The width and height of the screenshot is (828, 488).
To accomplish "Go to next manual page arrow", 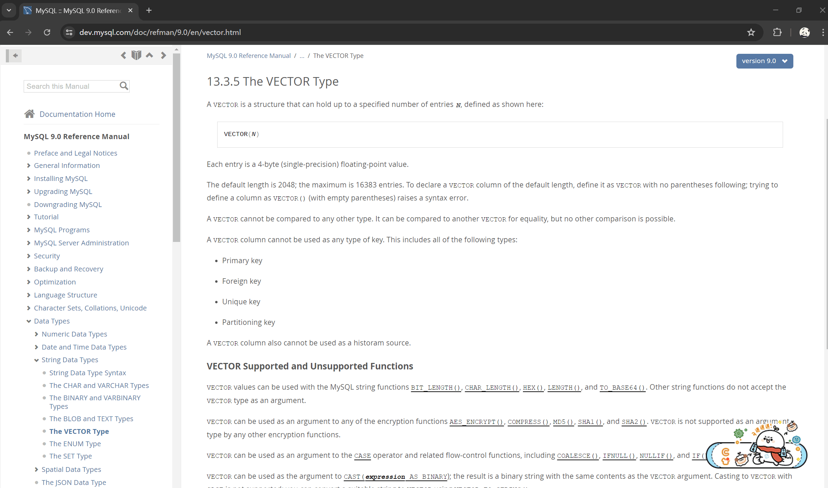I will (163, 55).
